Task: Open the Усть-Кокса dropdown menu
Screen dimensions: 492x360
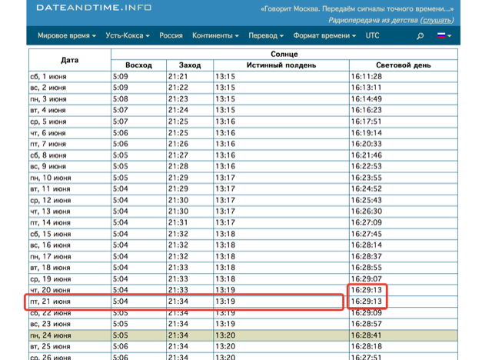Action: 128,36
